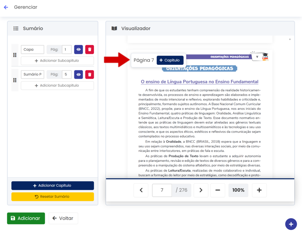This screenshot has height=235, width=302.
Task: Go to the next page in viewer
Action: [x=201, y=190]
